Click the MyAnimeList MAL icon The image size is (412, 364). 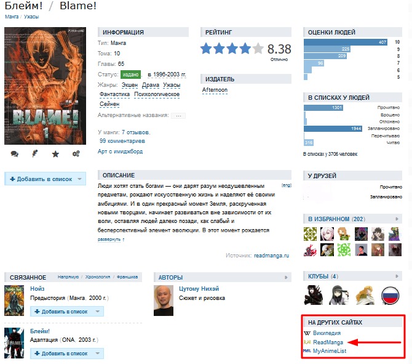[x=307, y=351]
